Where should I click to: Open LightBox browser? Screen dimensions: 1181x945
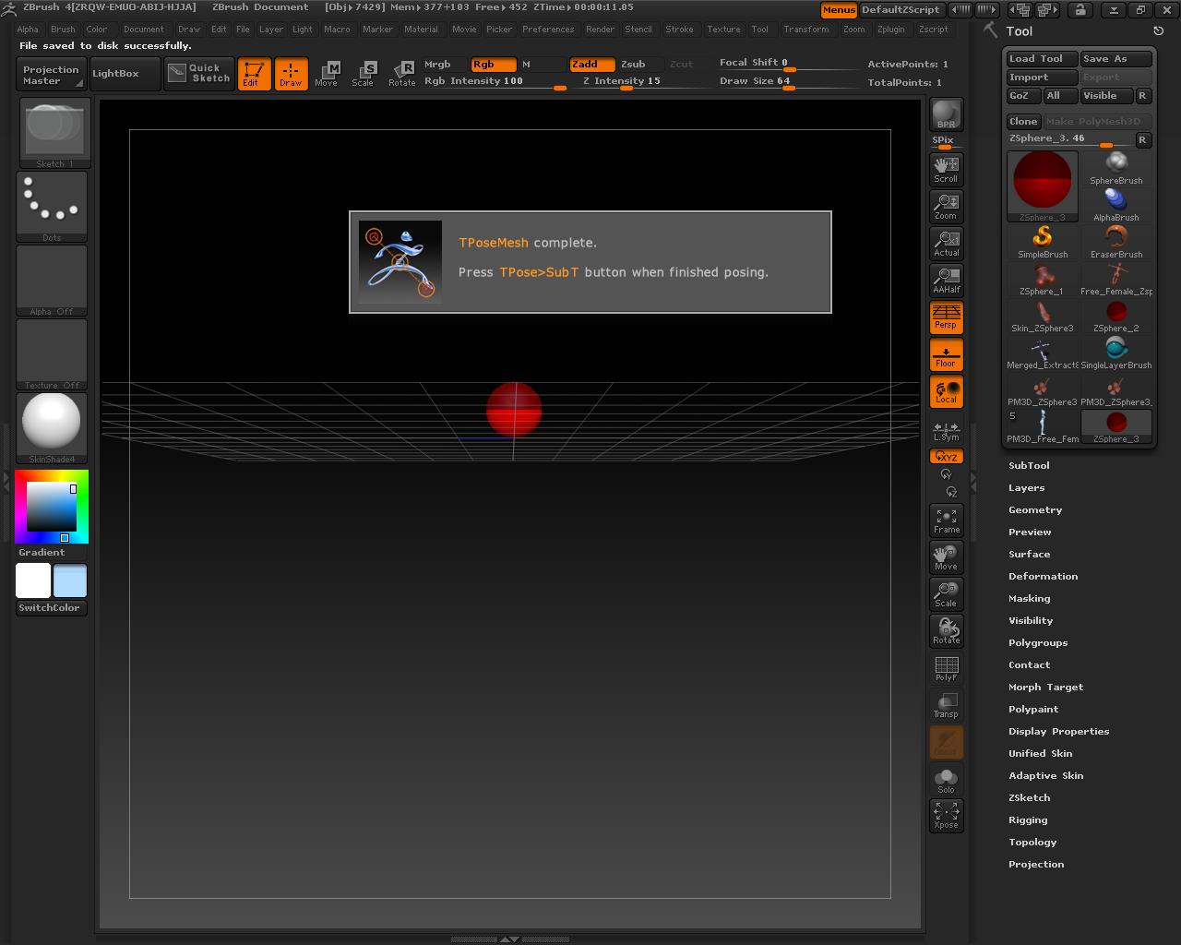(x=125, y=73)
